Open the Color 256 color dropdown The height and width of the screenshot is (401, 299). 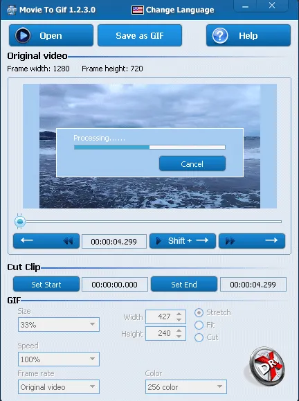pos(186,387)
